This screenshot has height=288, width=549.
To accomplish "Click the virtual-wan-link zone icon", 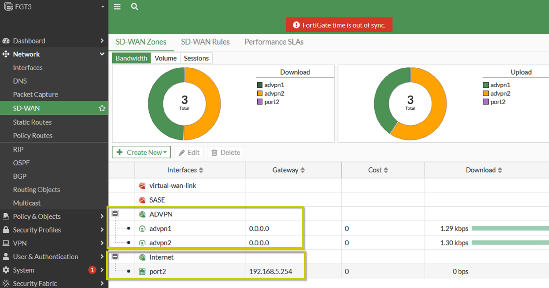I will tap(142, 186).
